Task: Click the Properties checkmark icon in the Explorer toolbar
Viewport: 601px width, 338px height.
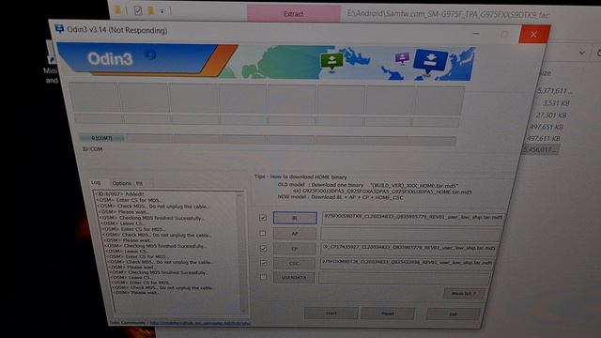Action: pos(138,10)
